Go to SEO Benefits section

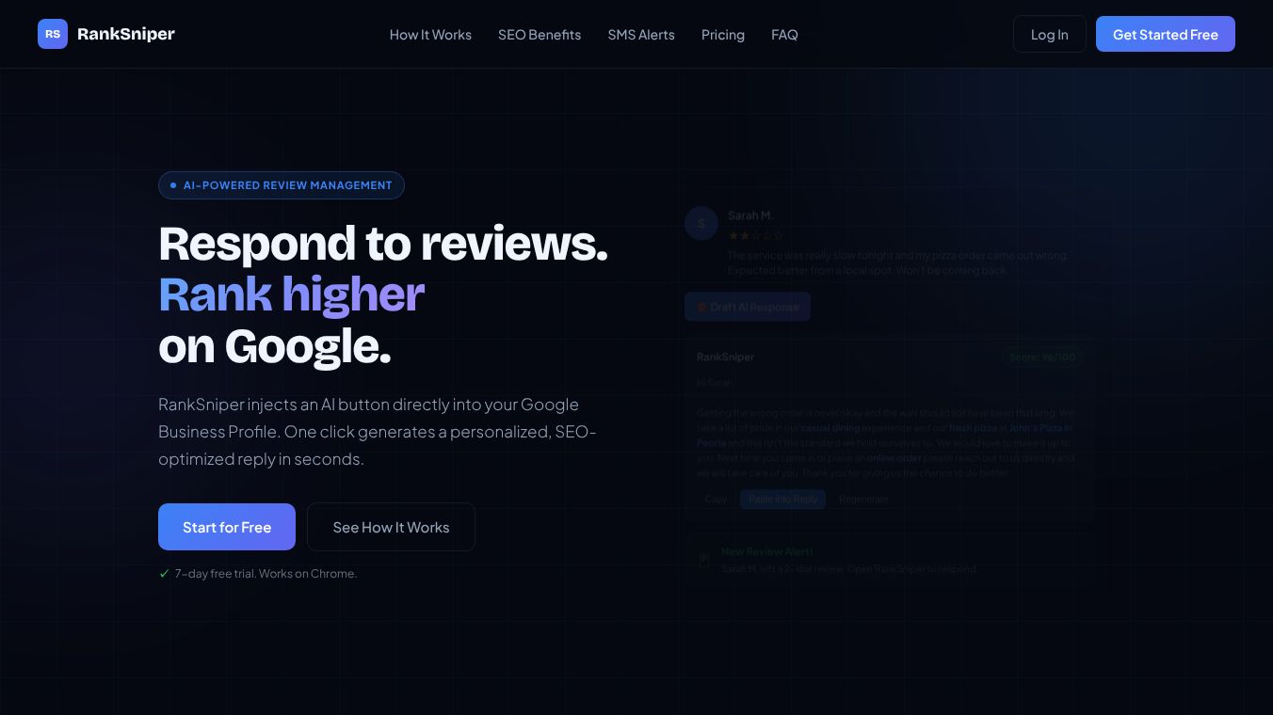[x=540, y=35]
